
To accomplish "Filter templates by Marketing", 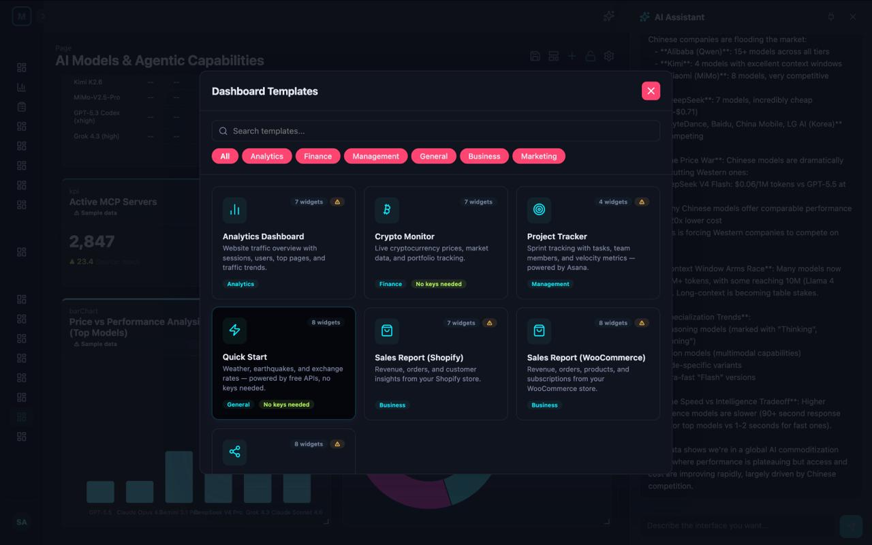I will click(x=539, y=156).
